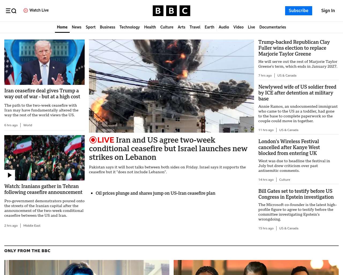Click the Sign In link
This screenshot has width=343, height=275.
[x=328, y=11]
